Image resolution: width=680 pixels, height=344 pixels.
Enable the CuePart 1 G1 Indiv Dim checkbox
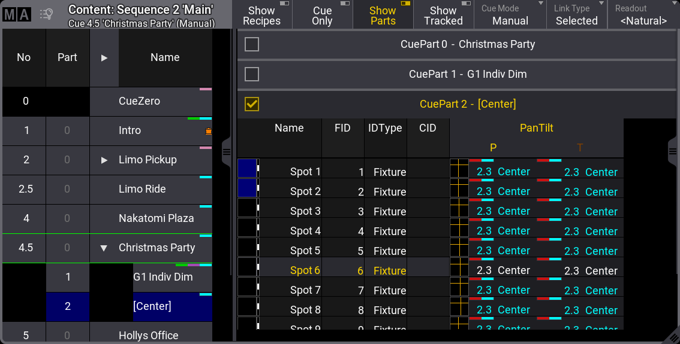tap(252, 74)
